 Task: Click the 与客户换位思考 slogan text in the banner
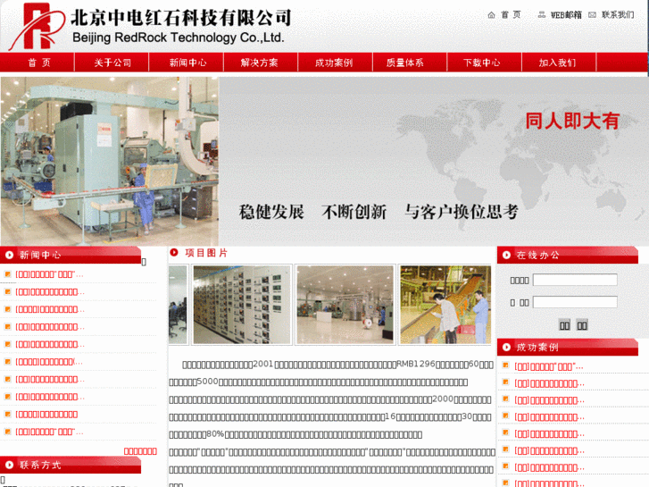[462, 212]
